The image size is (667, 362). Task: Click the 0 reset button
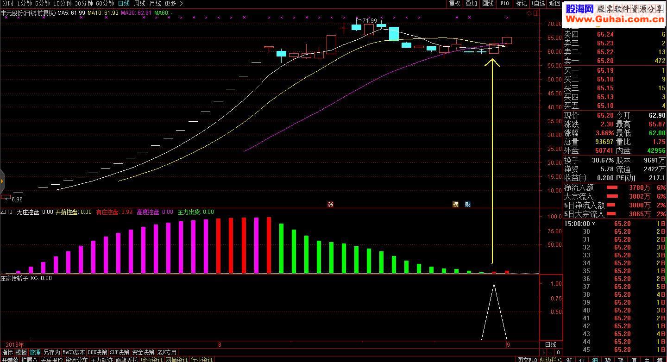click(x=559, y=352)
